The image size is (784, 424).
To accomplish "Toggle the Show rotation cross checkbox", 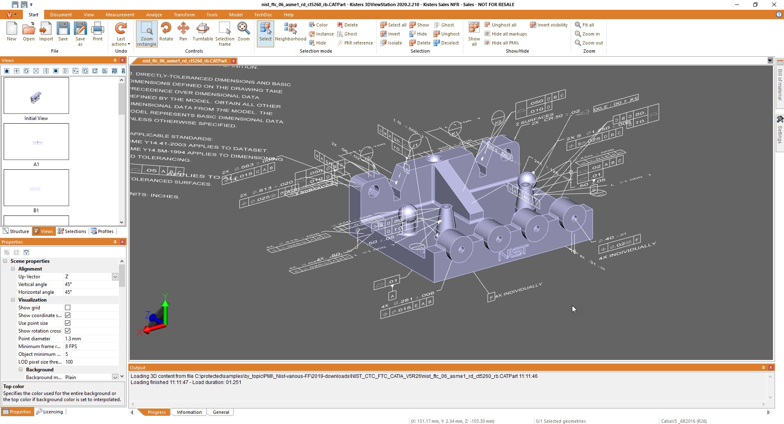I will click(x=68, y=331).
